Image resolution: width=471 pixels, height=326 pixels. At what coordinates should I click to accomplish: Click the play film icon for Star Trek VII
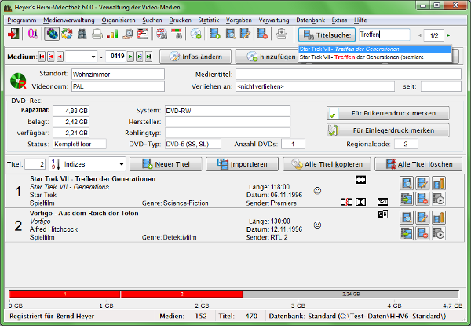tap(438, 199)
